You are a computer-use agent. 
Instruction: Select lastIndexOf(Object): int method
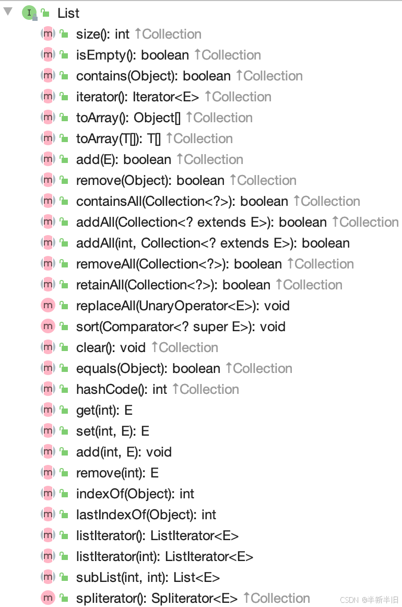pos(146,515)
